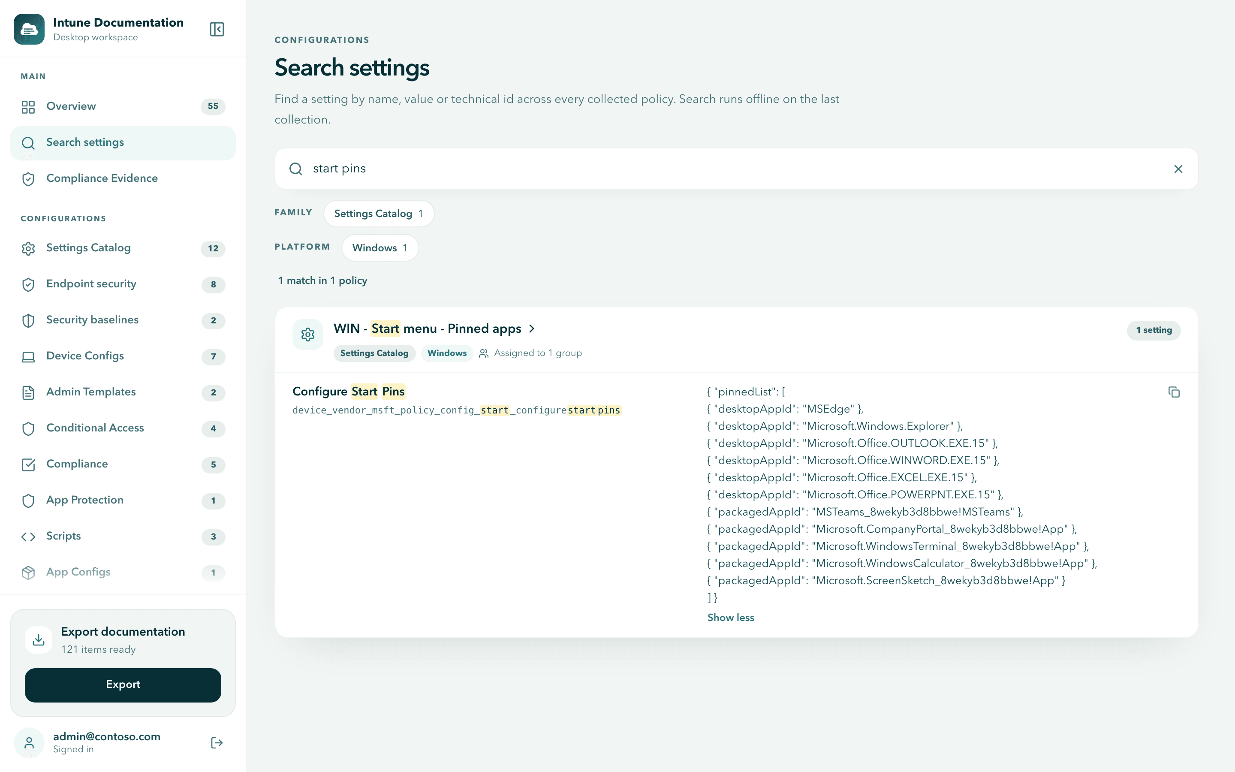Screen dimensions: 1235x772
Task: Click the Device Configs laptop icon
Action: click(29, 356)
